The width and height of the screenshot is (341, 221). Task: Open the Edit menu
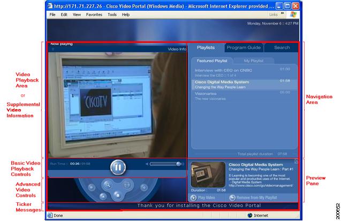(64, 14)
